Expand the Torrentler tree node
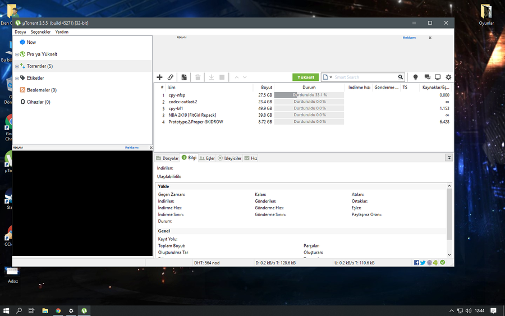This screenshot has height=316, width=505. [17, 66]
